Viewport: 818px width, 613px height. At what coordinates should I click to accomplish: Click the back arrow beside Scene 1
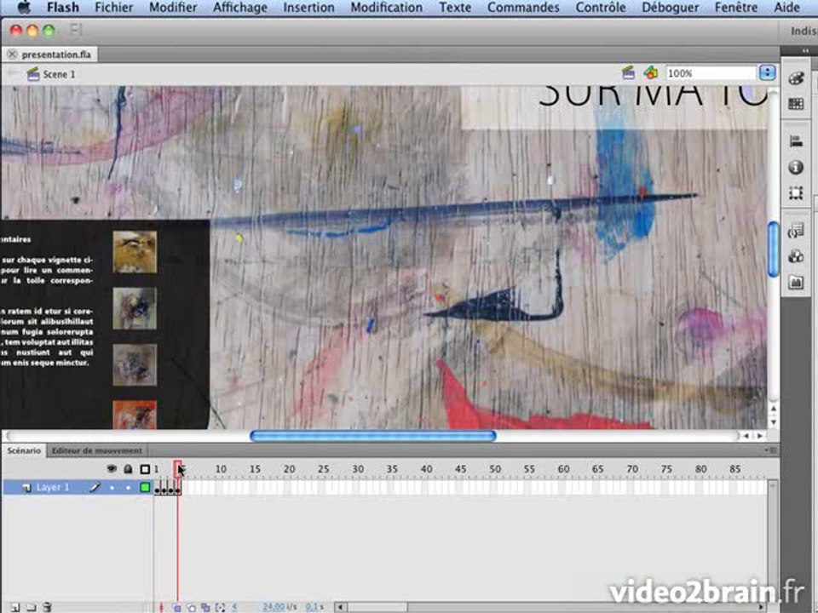pos(13,73)
